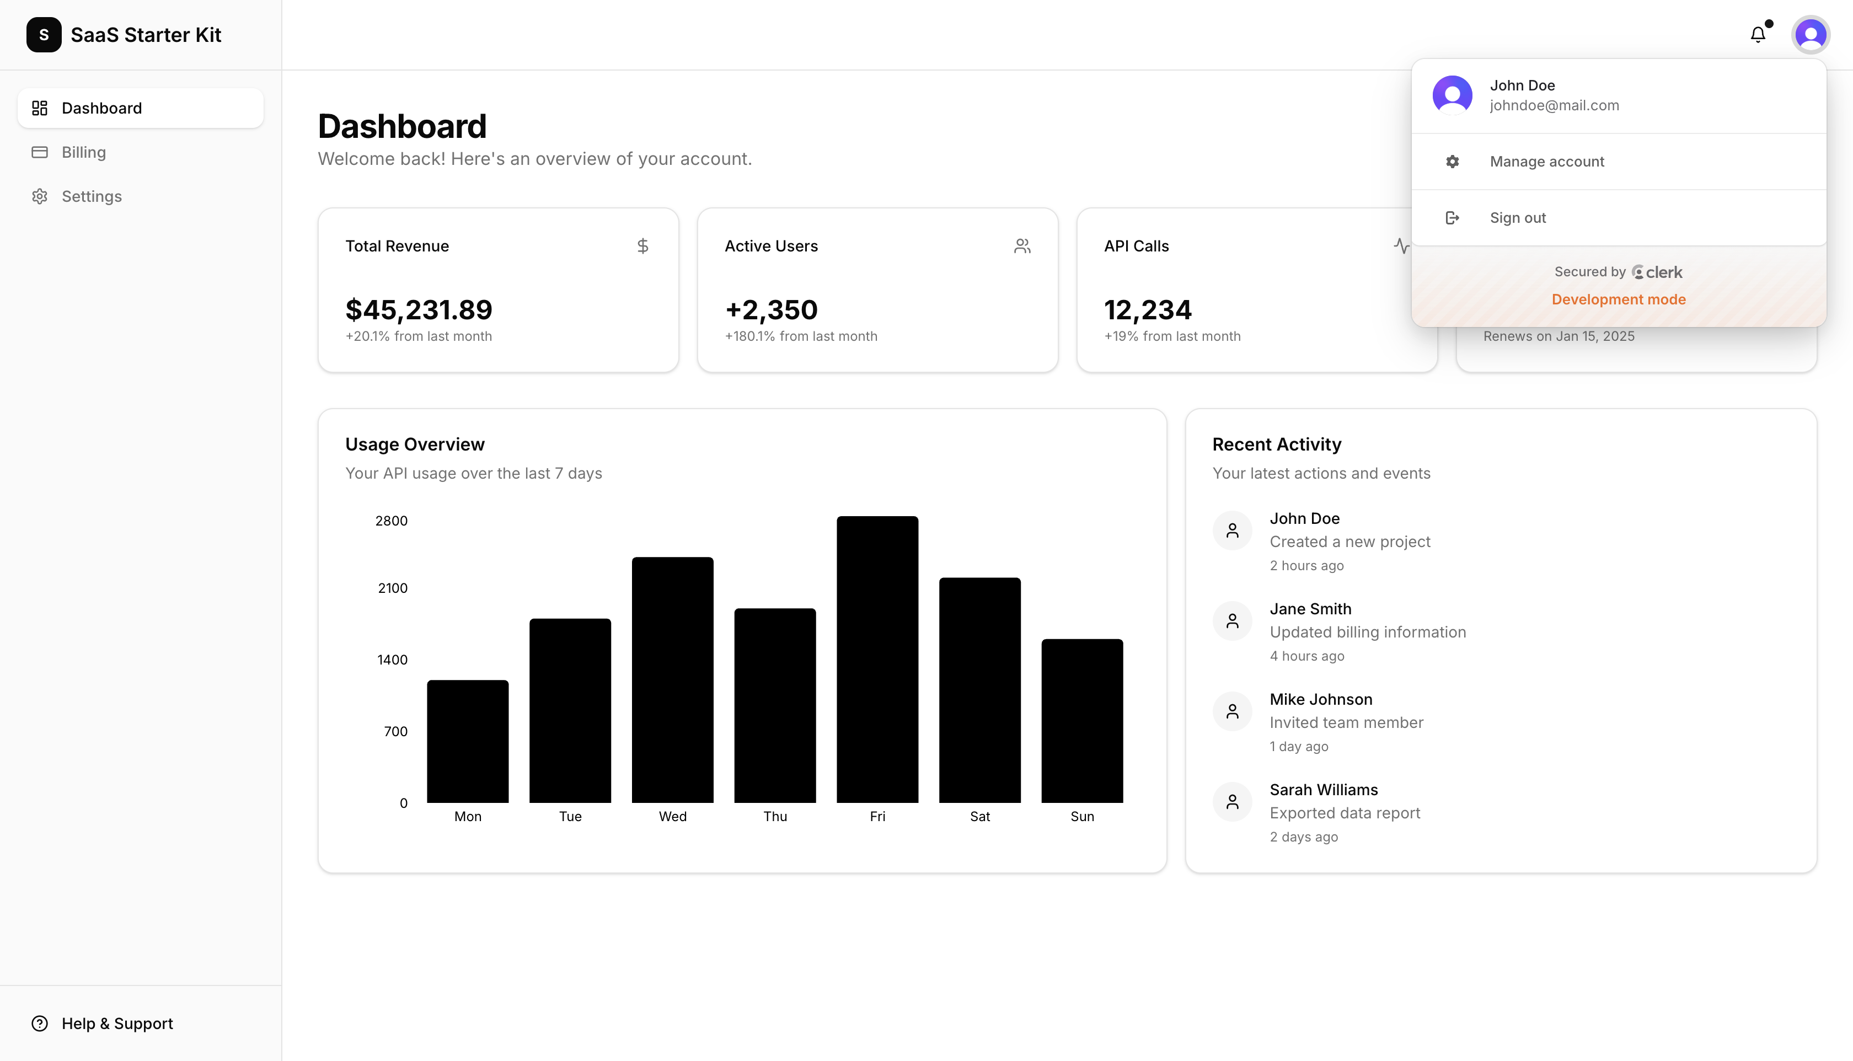Click the sign-out arrow icon in the dropdown
This screenshot has height=1061, width=1853.
pyautogui.click(x=1452, y=217)
